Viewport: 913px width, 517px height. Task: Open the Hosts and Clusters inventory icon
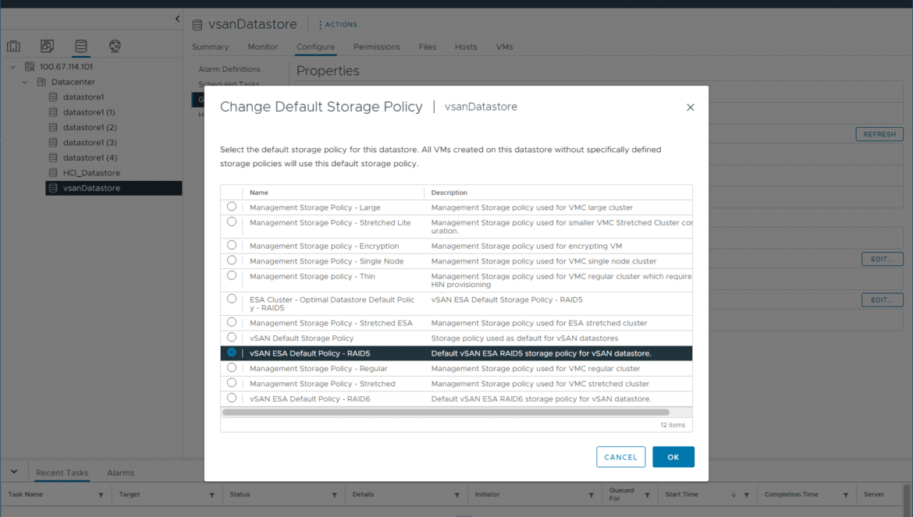pyautogui.click(x=13, y=46)
